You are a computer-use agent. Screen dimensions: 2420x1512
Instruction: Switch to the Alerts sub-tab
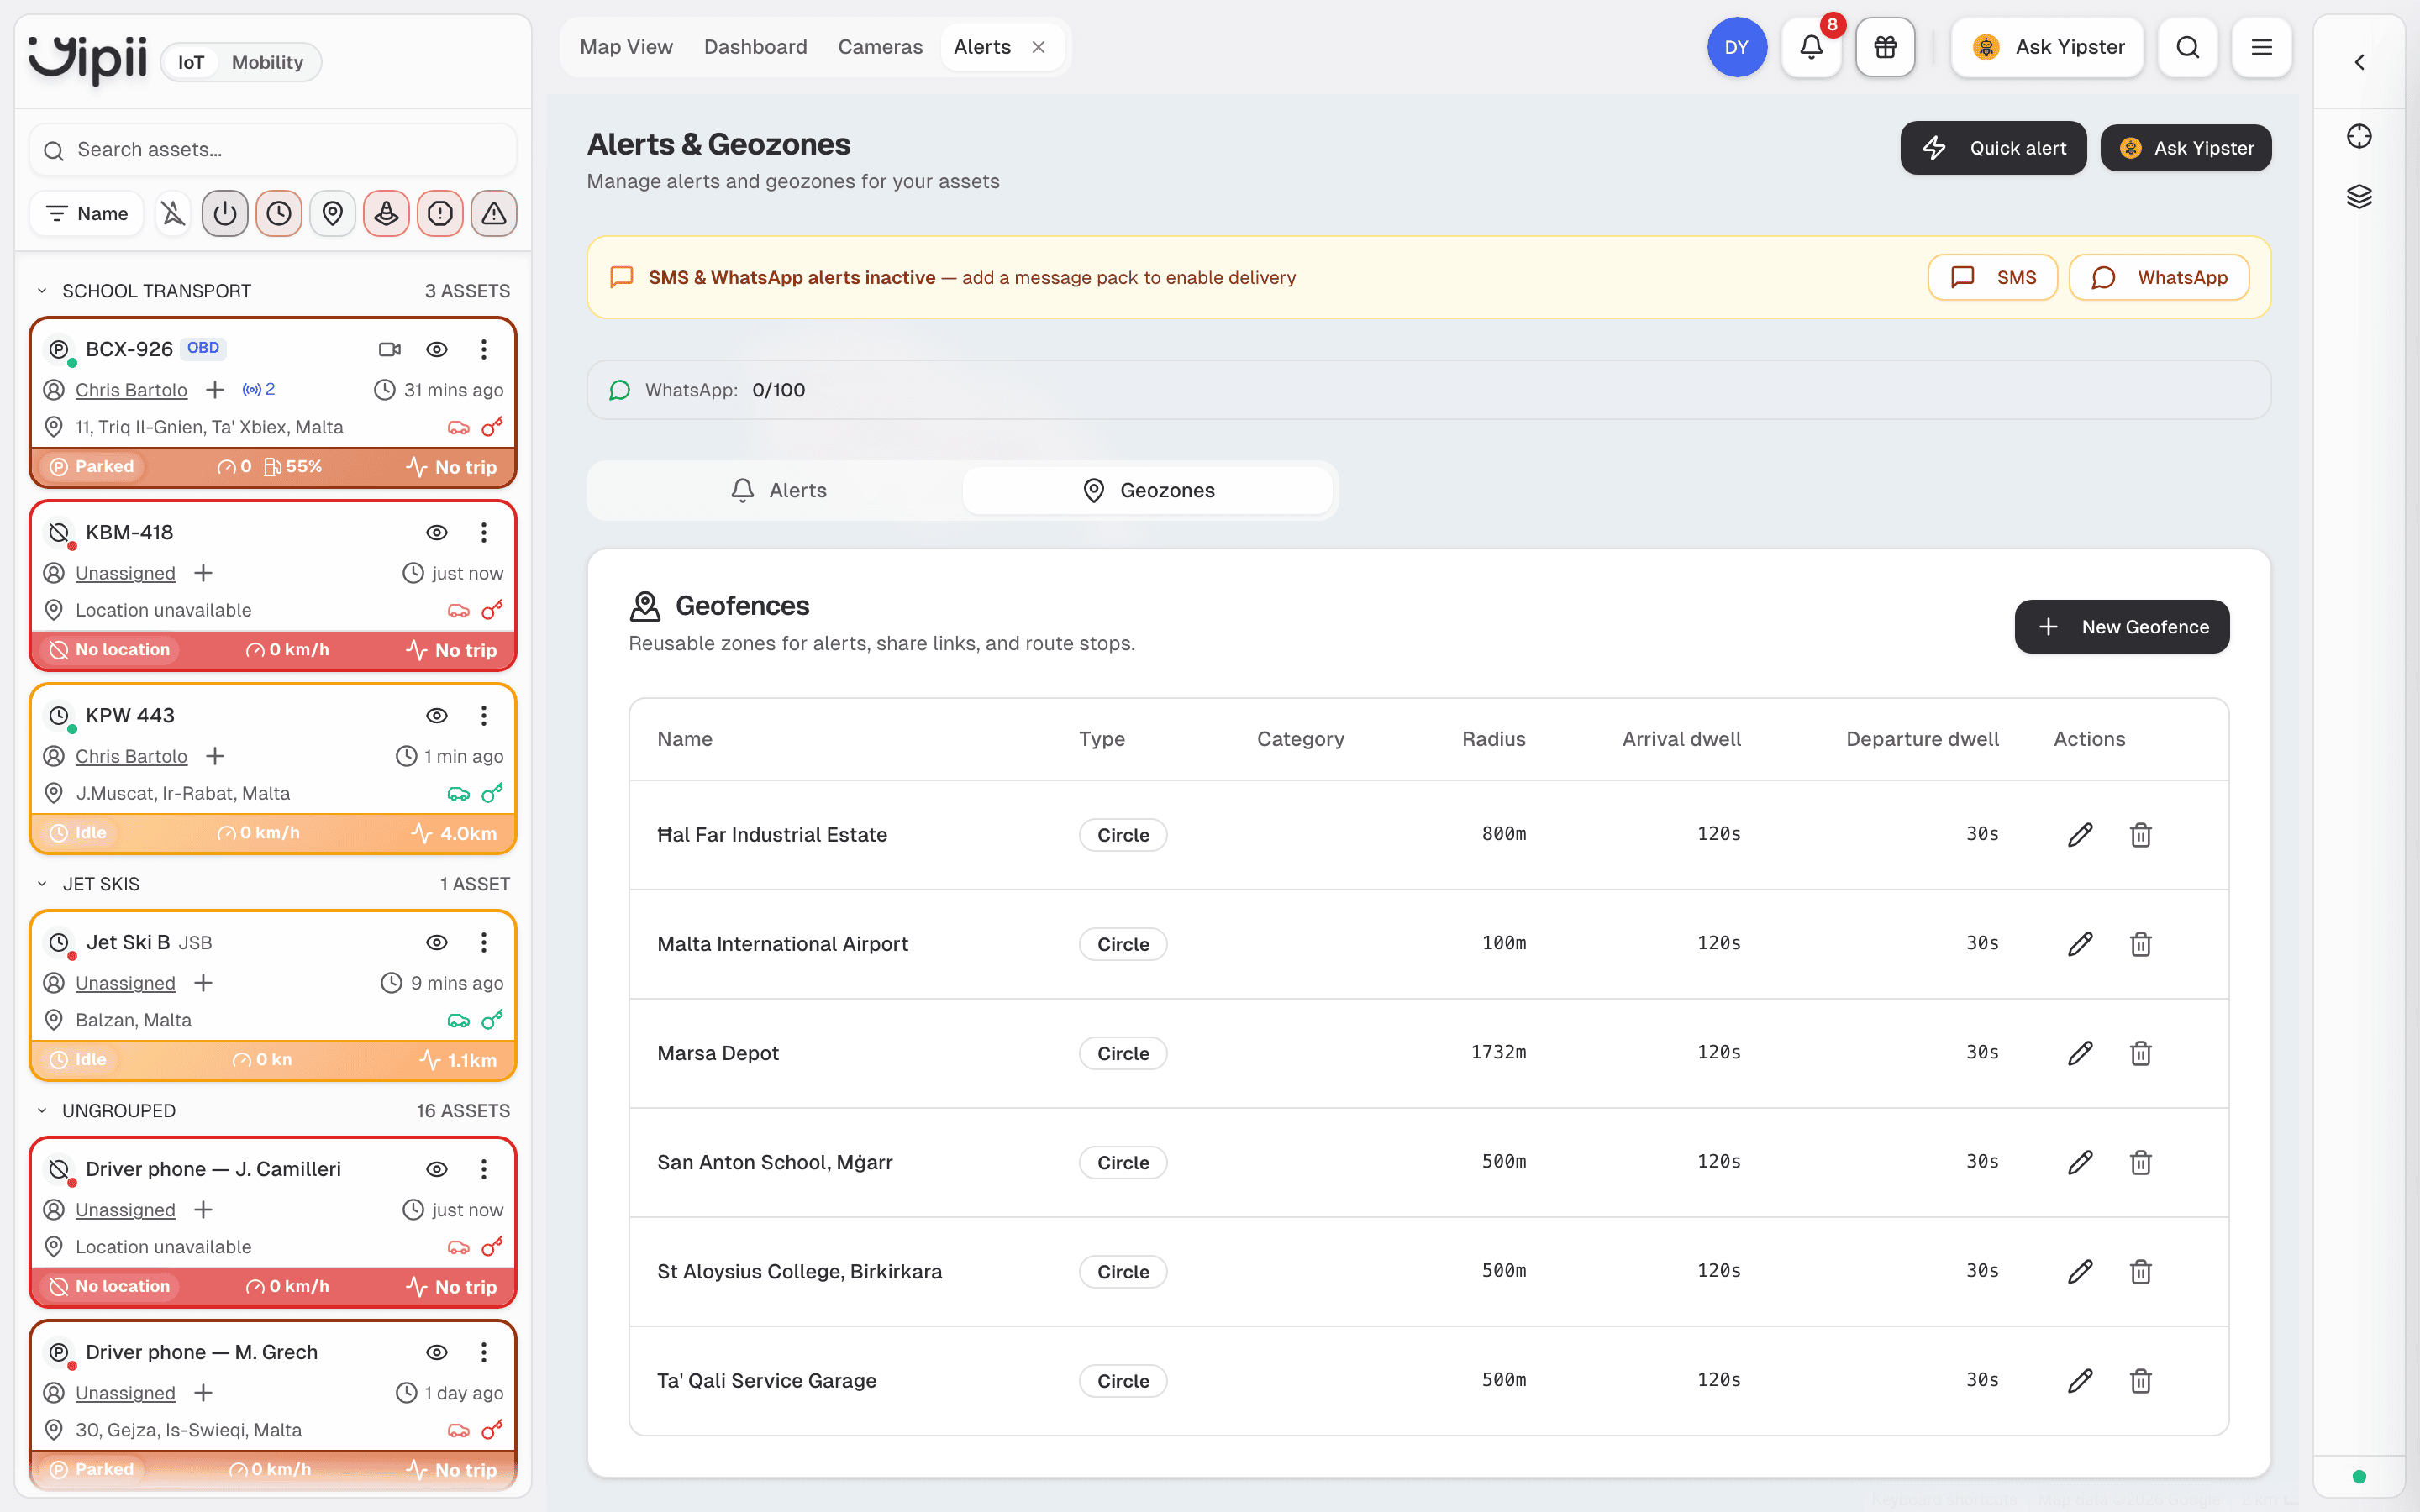pos(778,490)
